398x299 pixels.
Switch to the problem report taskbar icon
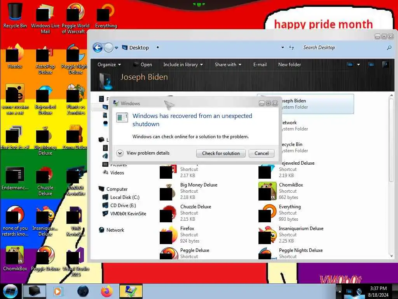coord(131,291)
